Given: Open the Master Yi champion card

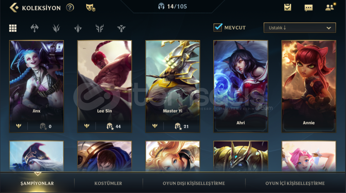Looking at the screenshot, I should [x=173, y=87].
